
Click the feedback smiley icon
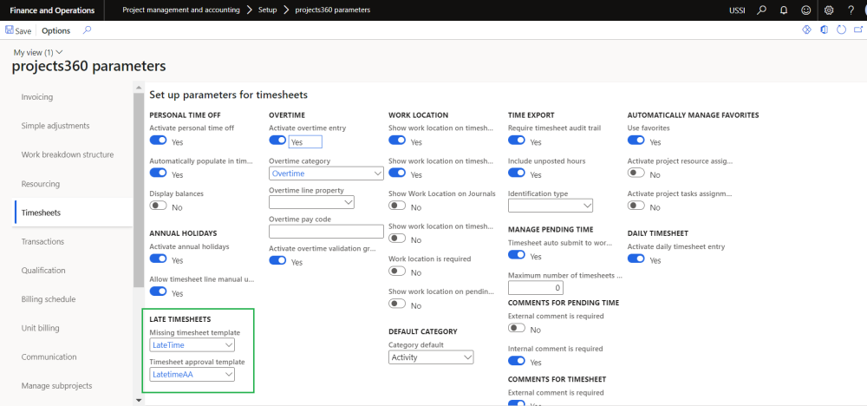(806, 10)
